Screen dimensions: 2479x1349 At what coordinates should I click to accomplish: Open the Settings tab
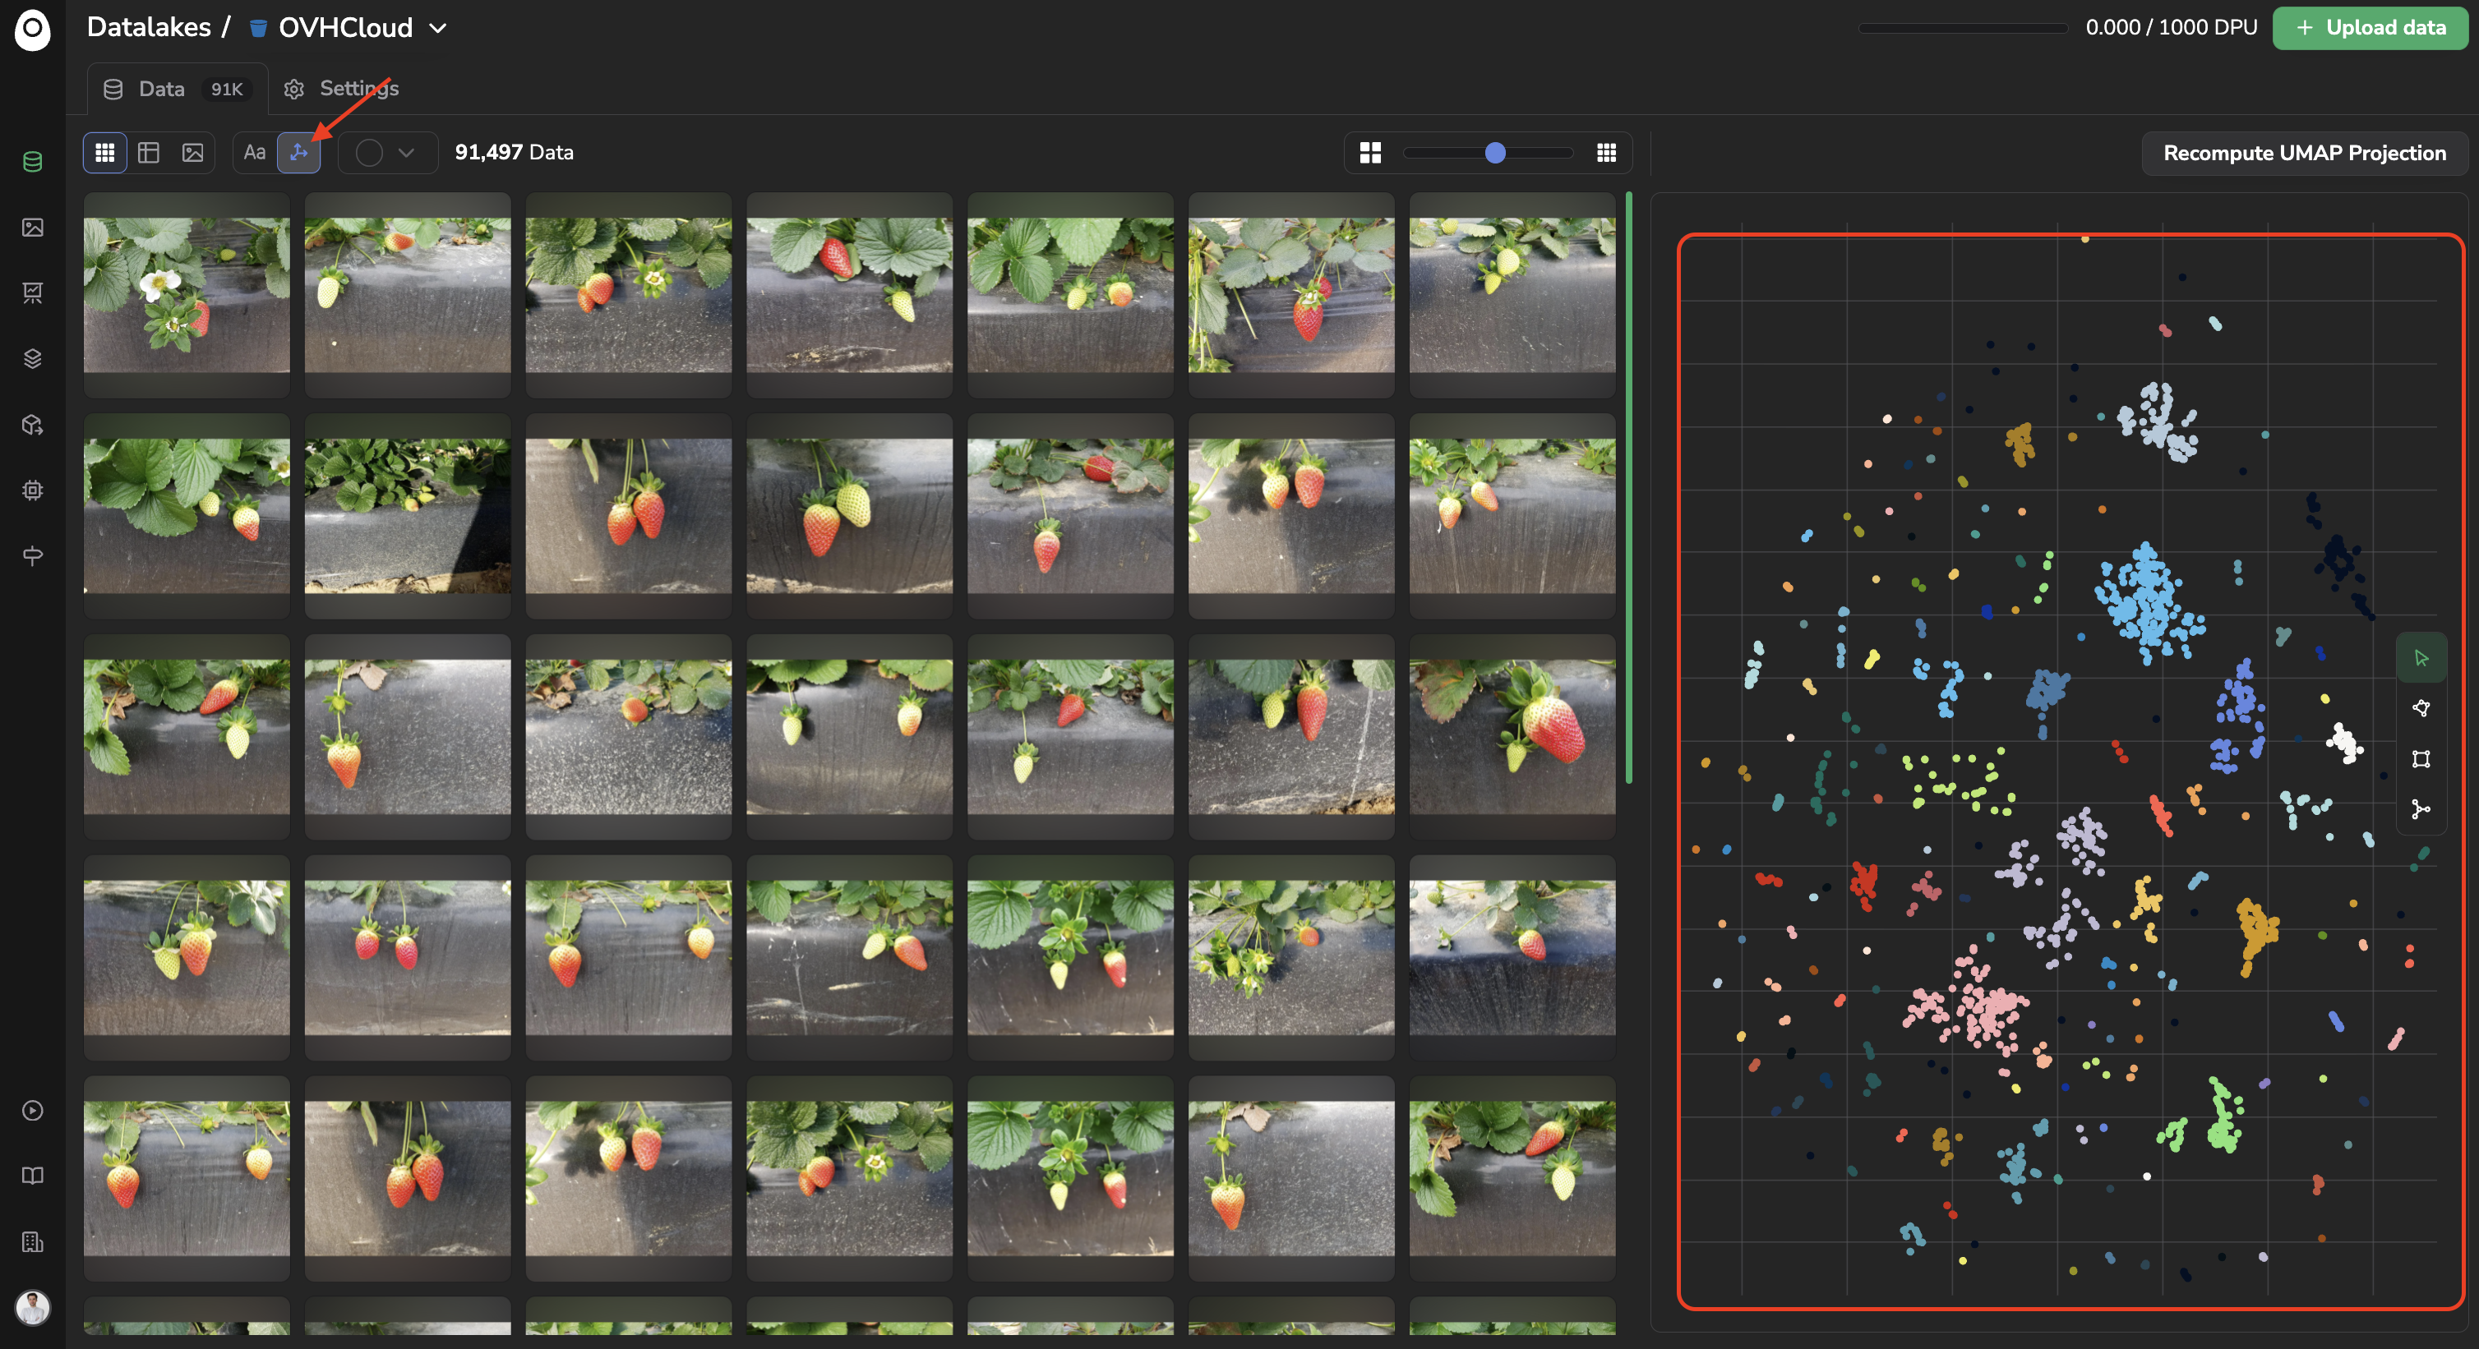(x=342, y=89)
